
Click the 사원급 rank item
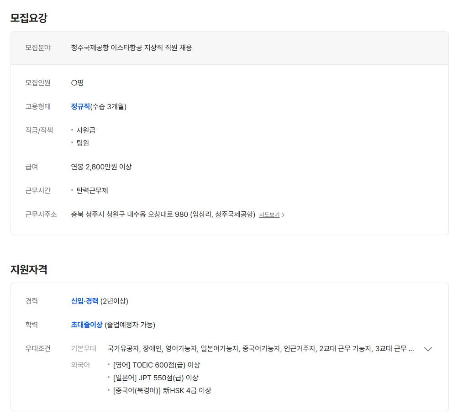coord(86,130)
